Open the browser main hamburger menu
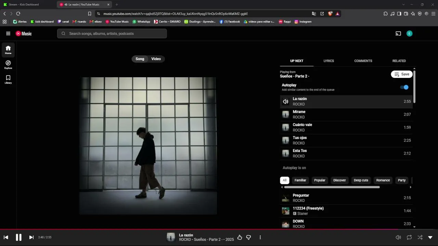 tap(434, 14)
